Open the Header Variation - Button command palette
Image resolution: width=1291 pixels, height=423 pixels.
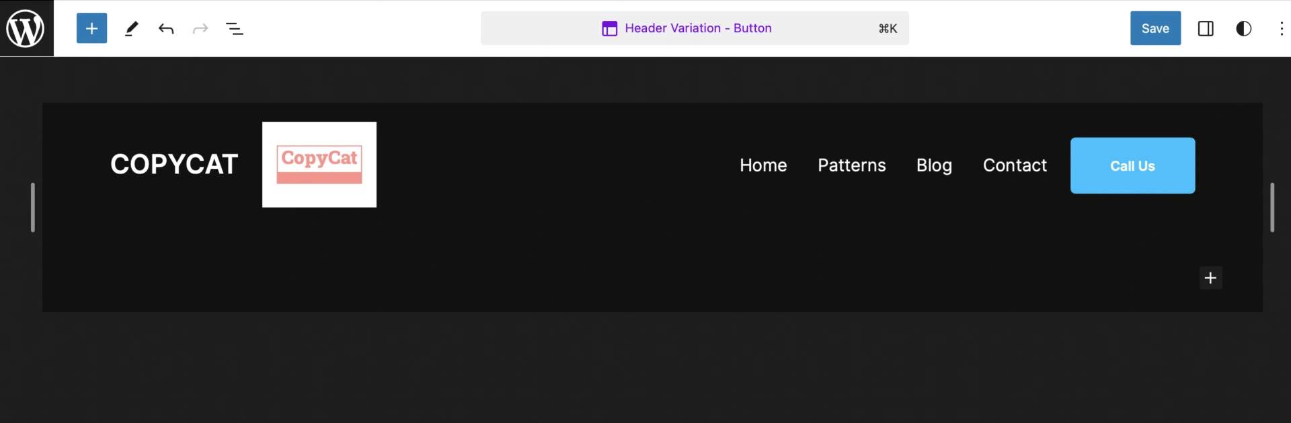[697, 28]
